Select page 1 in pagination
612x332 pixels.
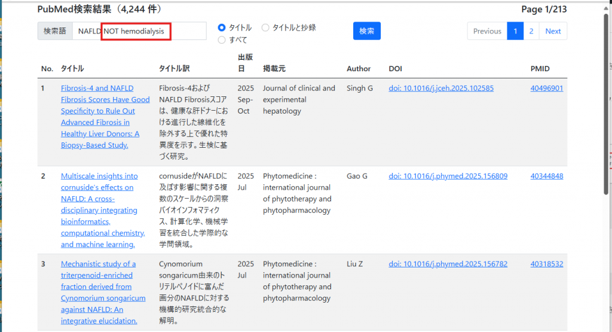(515, 31)
